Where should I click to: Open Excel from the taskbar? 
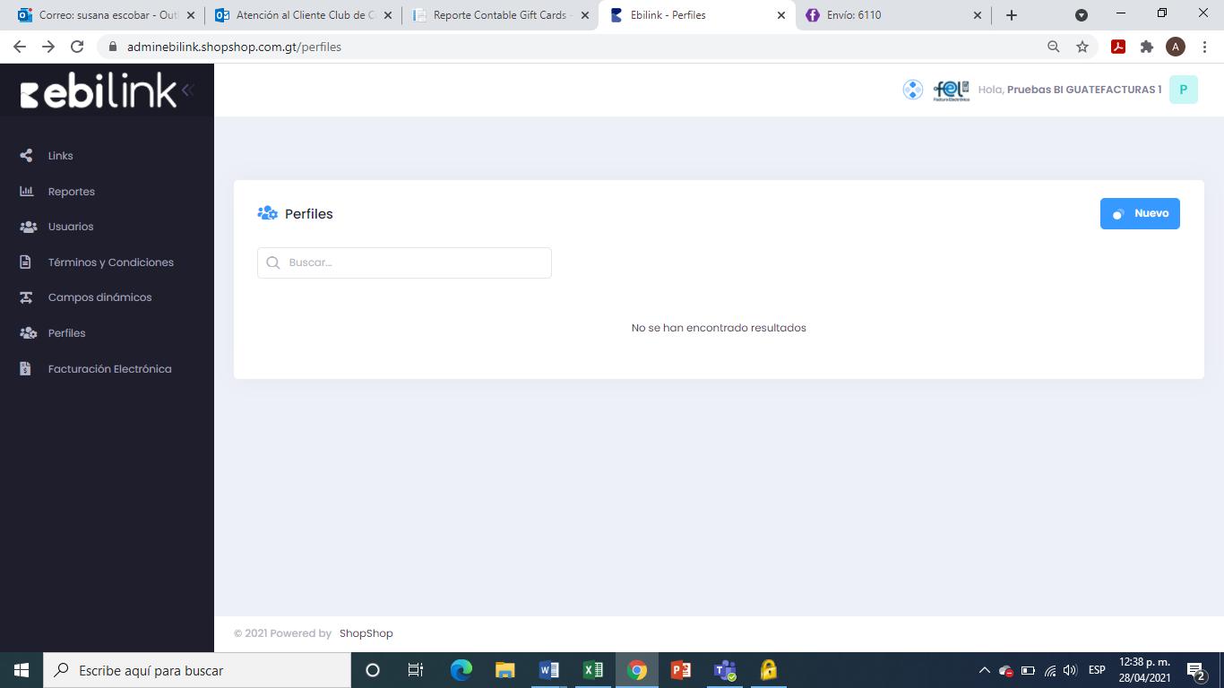tap(593, 670)
